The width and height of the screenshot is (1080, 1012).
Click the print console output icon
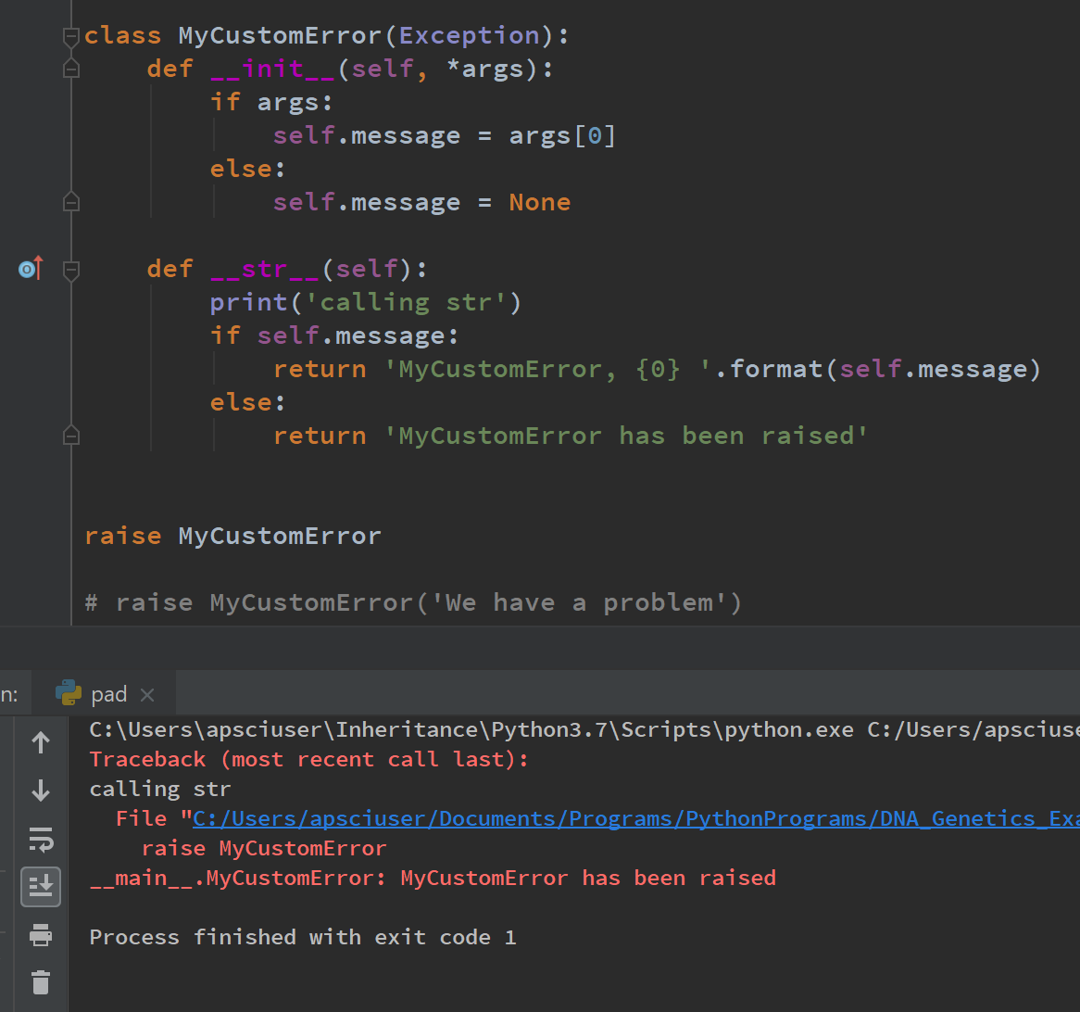click(x=41, y=935)
